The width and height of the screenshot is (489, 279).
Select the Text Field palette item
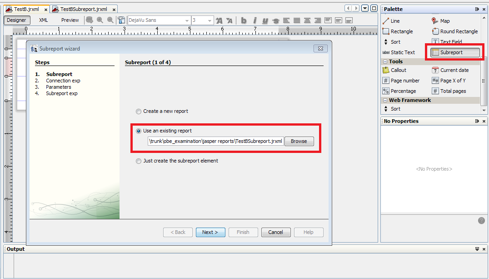coord(448,41)
